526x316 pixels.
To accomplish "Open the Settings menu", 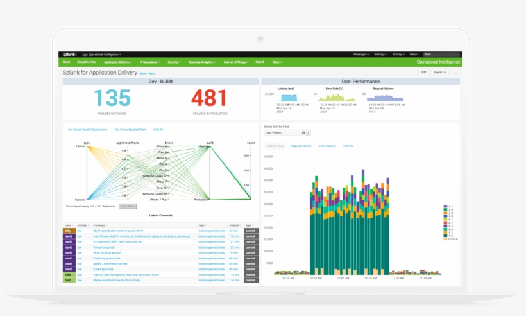I will (x=381, y=55).
